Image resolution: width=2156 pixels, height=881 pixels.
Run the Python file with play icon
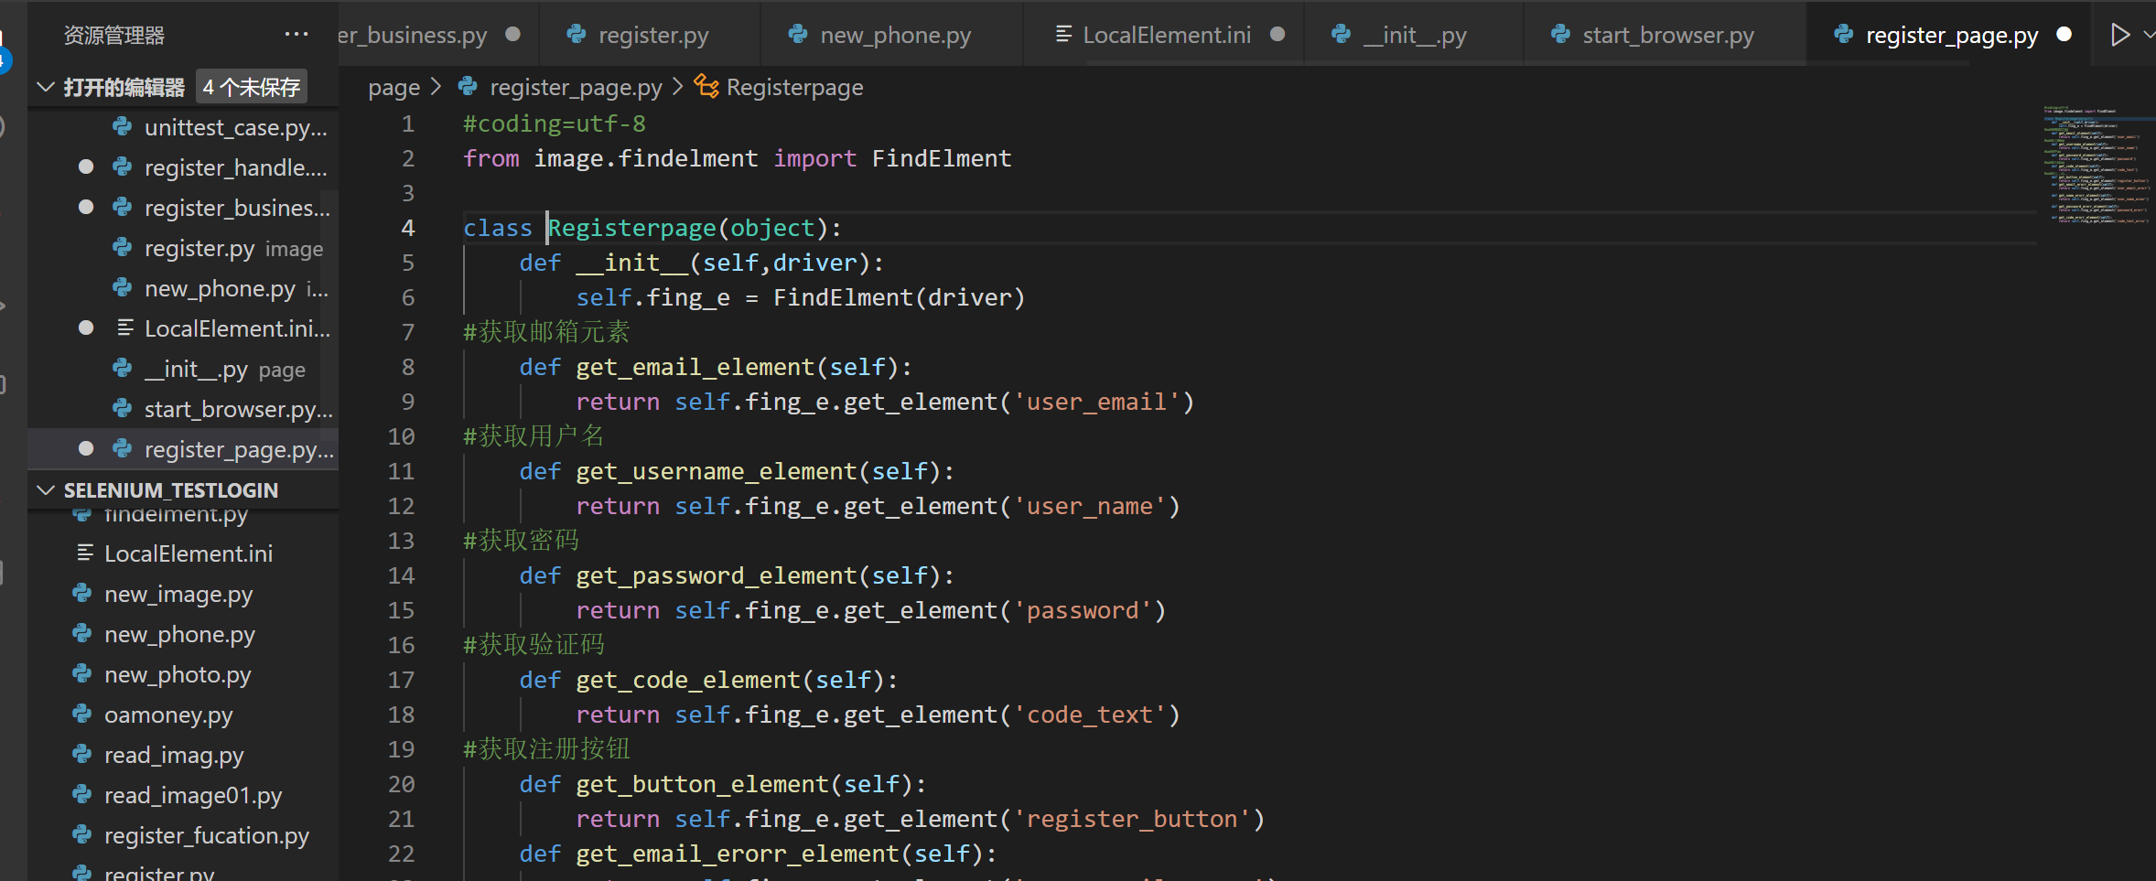(2119, 35)
